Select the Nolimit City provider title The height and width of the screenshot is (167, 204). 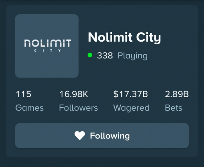124,37
